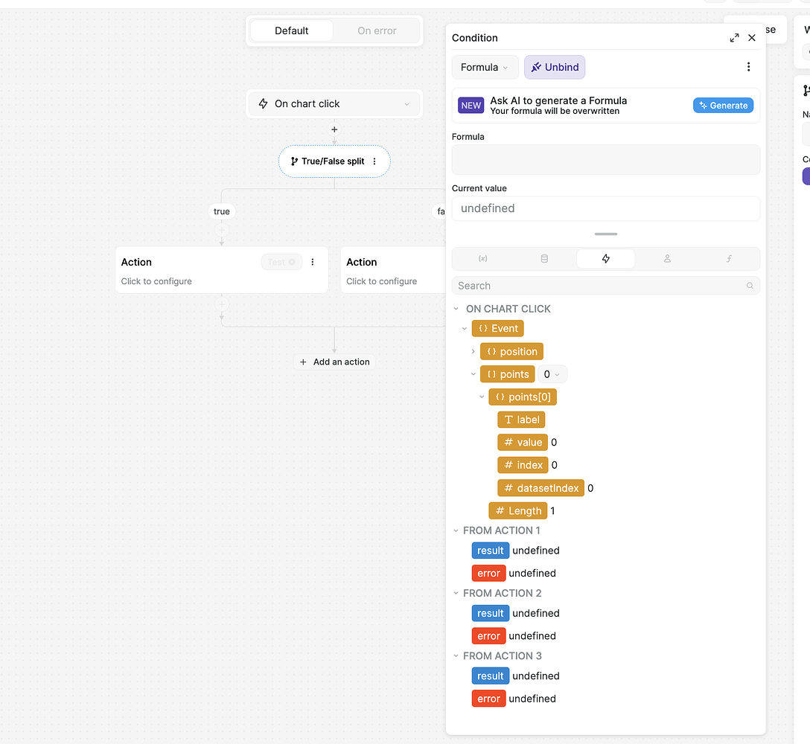Screen dimensions: 810x744
Task: Collapse the points[0] tree node
Action: tap(481, 397)
